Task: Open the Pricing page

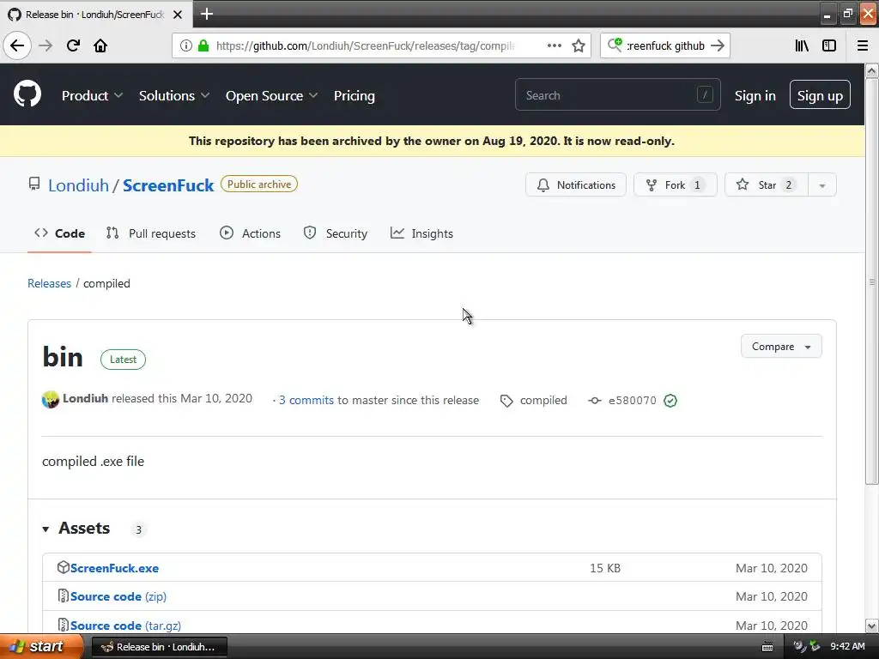Action: tap(355, 96)
